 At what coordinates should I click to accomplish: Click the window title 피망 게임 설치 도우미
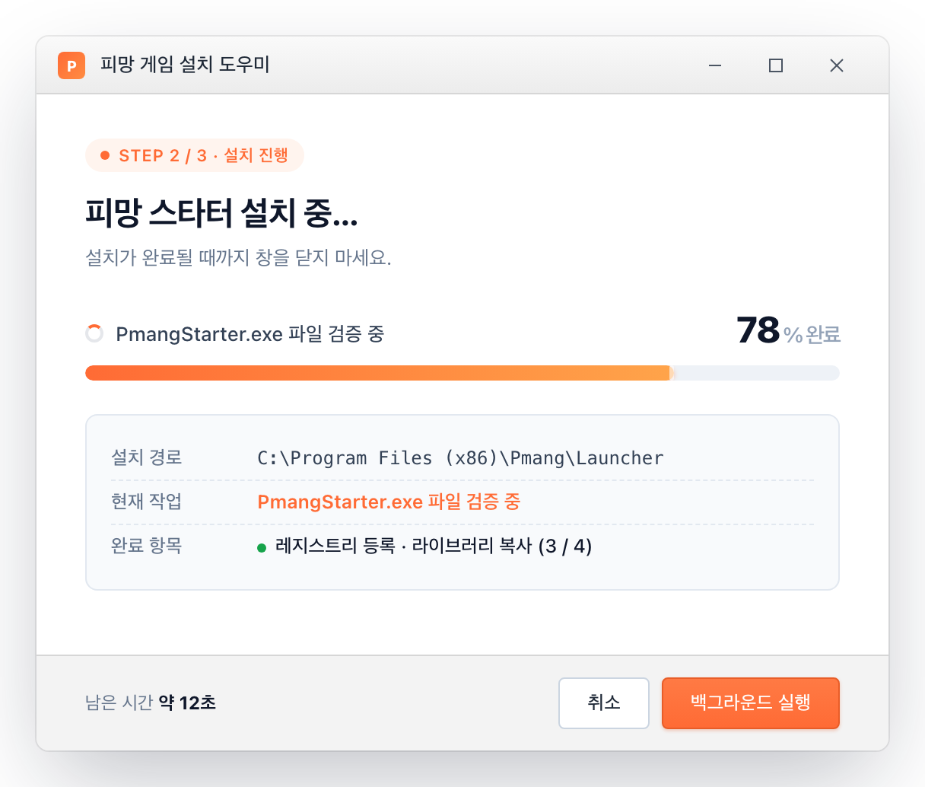(x=185, y=65)
